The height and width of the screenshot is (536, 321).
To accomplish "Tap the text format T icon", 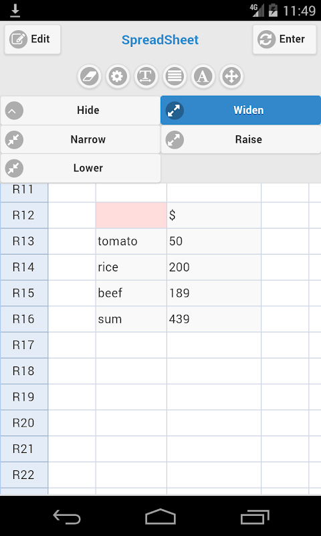I will tap(146, 76).
